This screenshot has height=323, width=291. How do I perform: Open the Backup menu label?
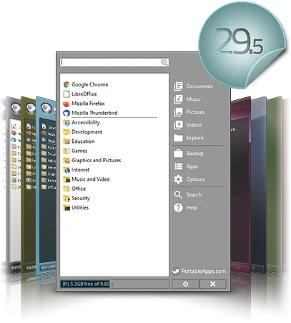click(195, 154)
